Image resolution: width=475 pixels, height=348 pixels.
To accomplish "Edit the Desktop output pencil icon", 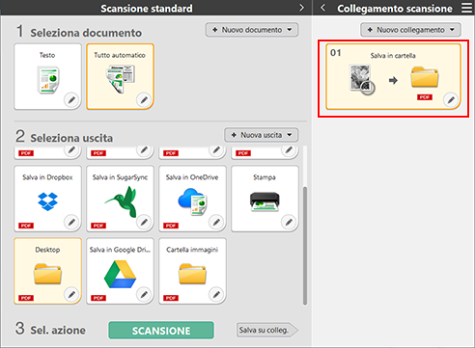I will (x=71, y=294).
